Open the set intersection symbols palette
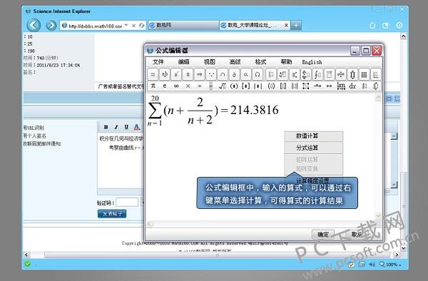The width and height of the screenshot is (428, 281). point(223,74)
